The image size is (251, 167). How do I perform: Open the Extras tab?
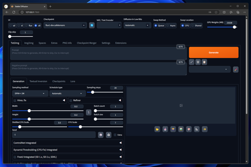coord(54,43)
